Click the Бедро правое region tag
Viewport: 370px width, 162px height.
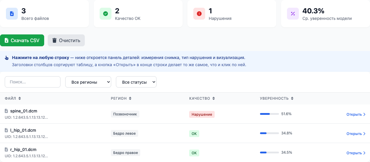[x=126, y=153]
